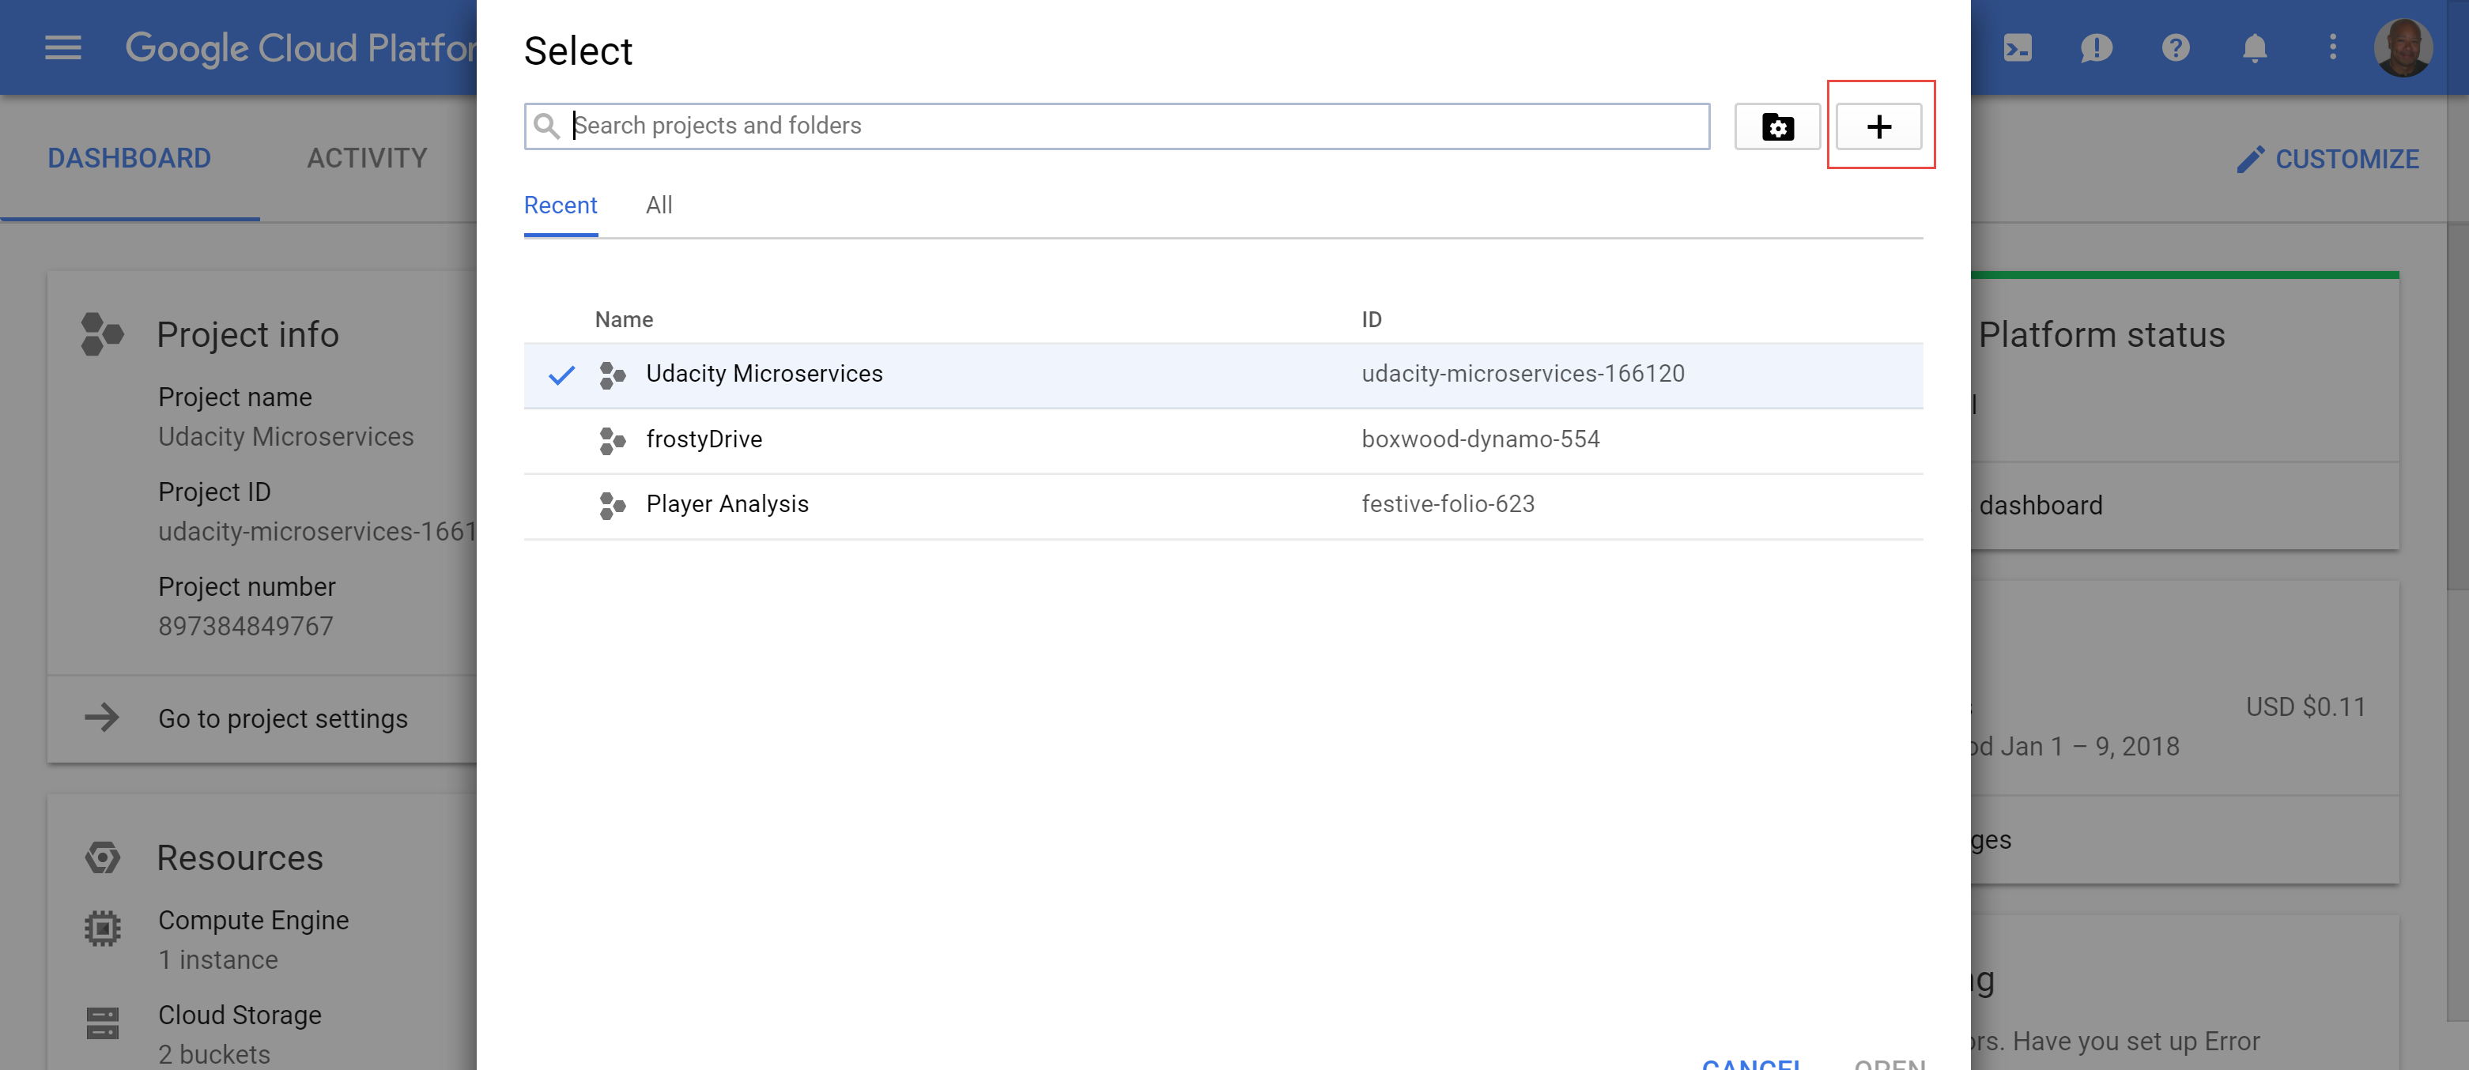2469x1070 pixels.
Task: Click the Platform status heading
Action: tap(2101, 335)
